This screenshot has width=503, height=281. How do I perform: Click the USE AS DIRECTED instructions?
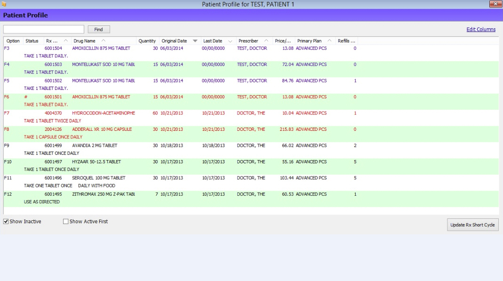(x=42, y=202)
